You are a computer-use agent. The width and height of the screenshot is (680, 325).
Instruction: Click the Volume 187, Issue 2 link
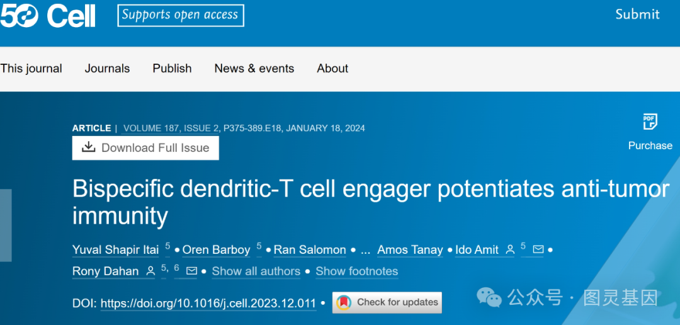(171, 128)
